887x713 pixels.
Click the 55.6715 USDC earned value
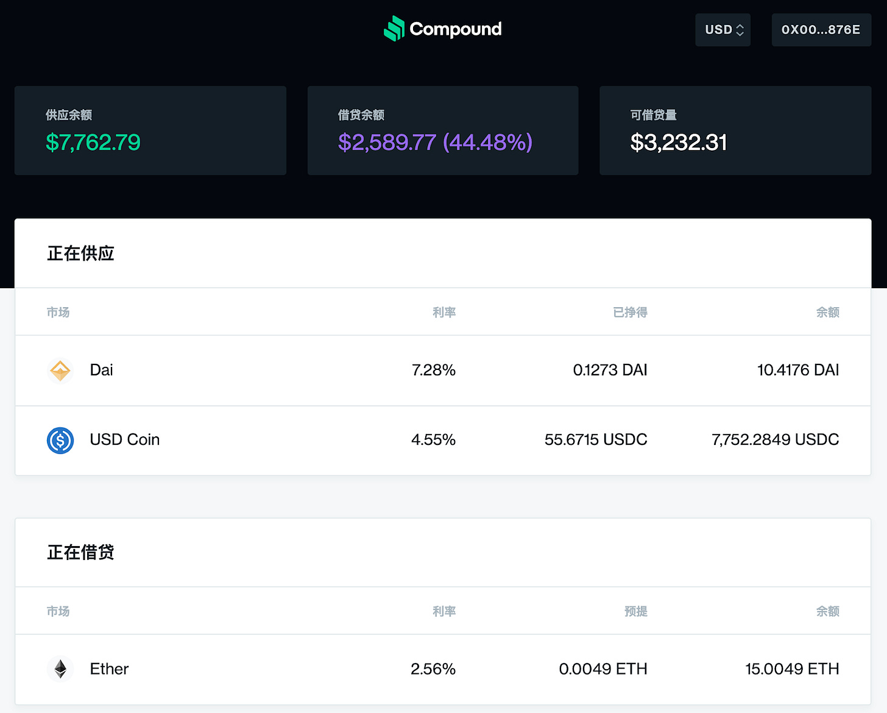(x=596, y=440)
